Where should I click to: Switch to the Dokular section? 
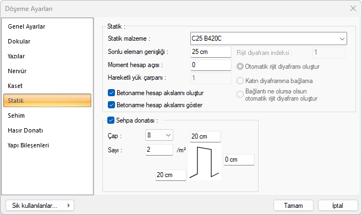[x=47, y=41]
